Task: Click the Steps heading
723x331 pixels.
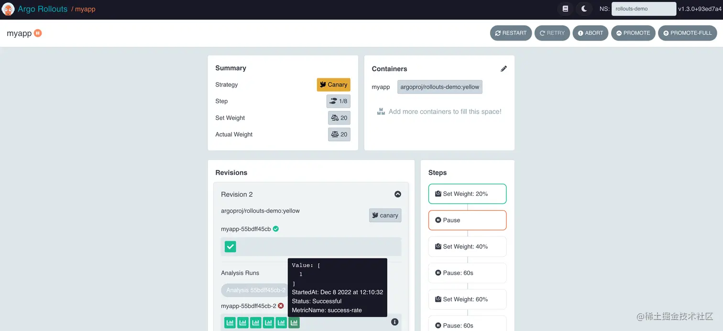Action: [x=438, y=172]
